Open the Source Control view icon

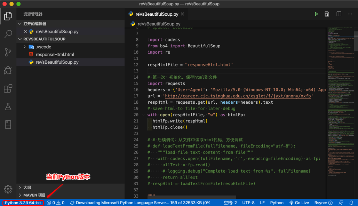(8, 52)
